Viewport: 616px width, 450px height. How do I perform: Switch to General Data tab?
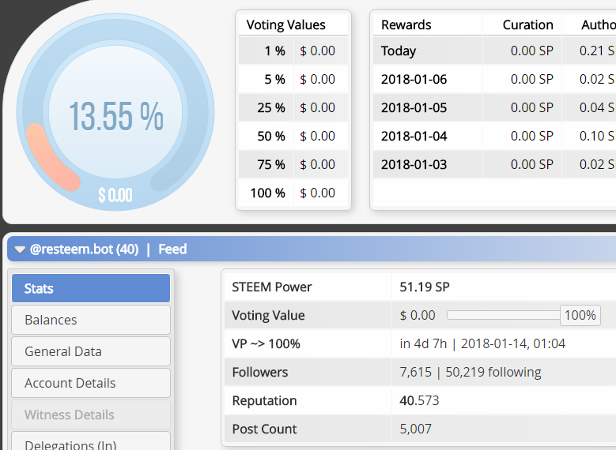pos(91,351)
